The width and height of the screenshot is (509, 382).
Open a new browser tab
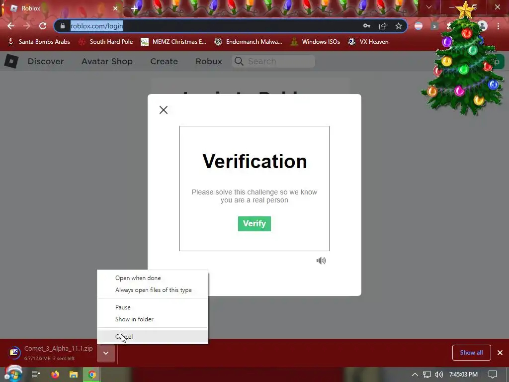tap(134, 8)
